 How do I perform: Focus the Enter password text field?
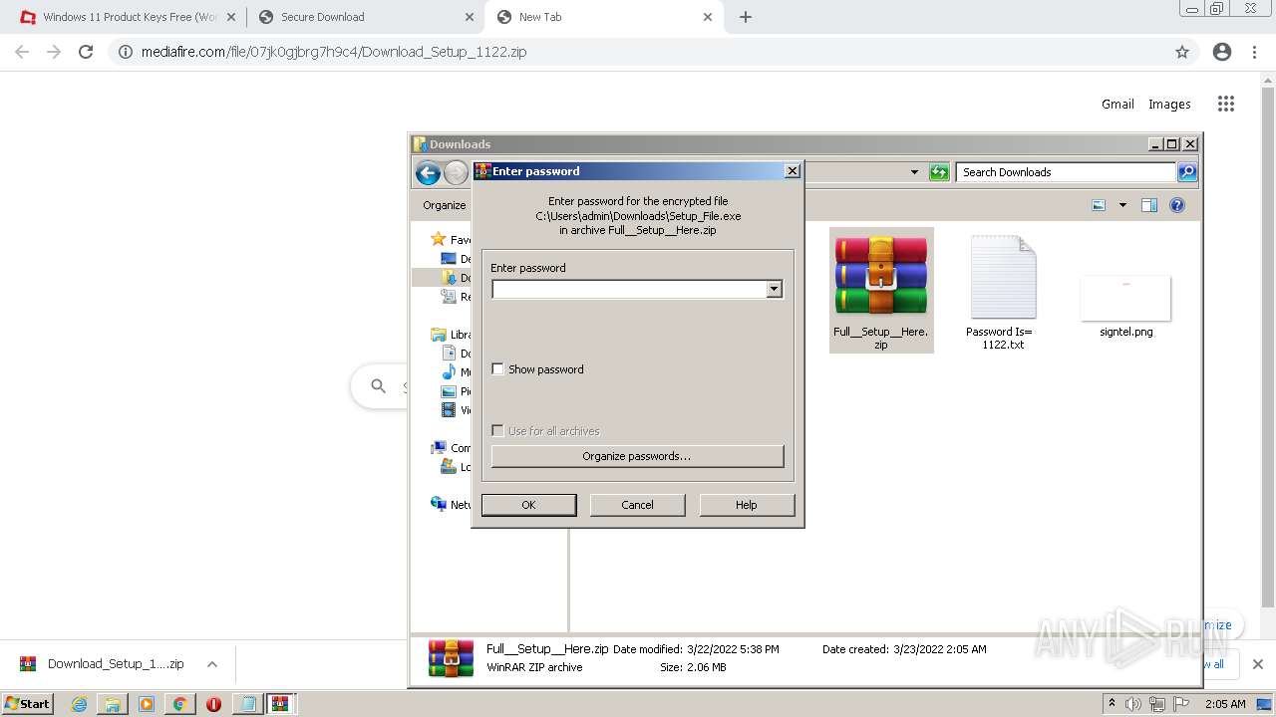pyautogui.click(x=630, y=289)
